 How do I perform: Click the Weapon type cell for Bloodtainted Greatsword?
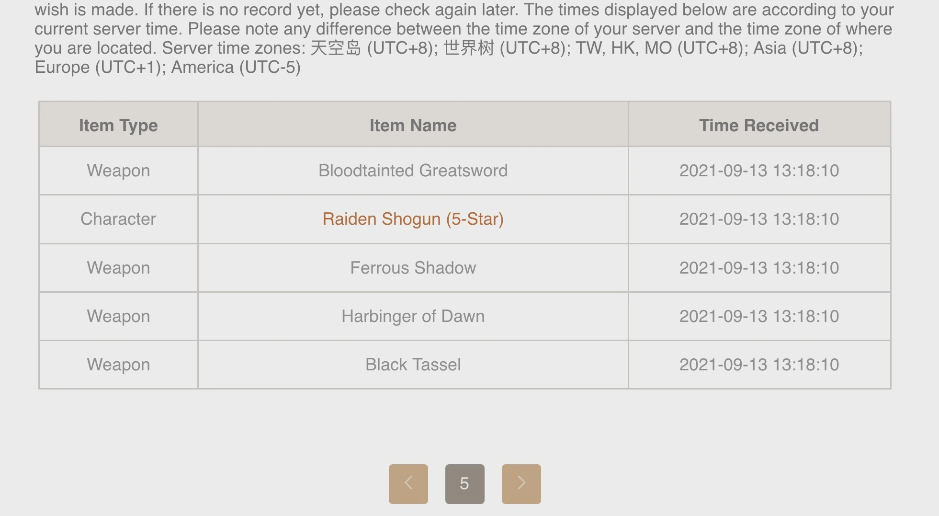[118, 171]
